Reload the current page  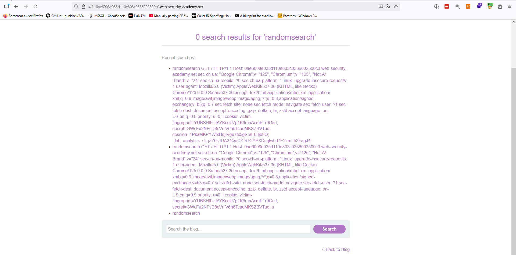35,6
